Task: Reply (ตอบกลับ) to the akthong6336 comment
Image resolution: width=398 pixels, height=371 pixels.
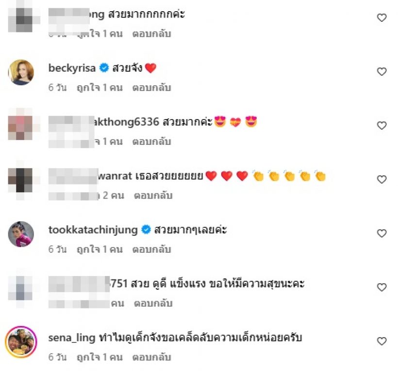Action: 151,141
